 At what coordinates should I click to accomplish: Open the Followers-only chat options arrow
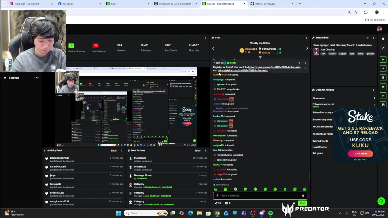tap(374, 105)
